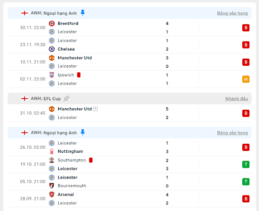Click the green T badge for Southampton match

click(246, 164)
